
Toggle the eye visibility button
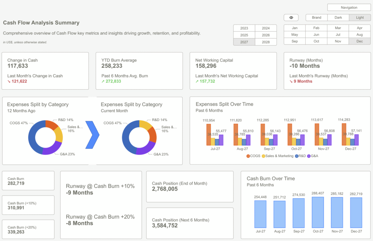click(x=291, y=18)
